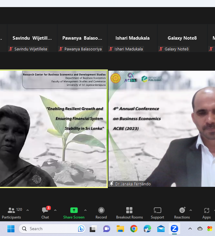Viewport: 215px width, 236px height.
Task: Open Google Chrome from the taskbar
Action: click(x=134, y=229)
